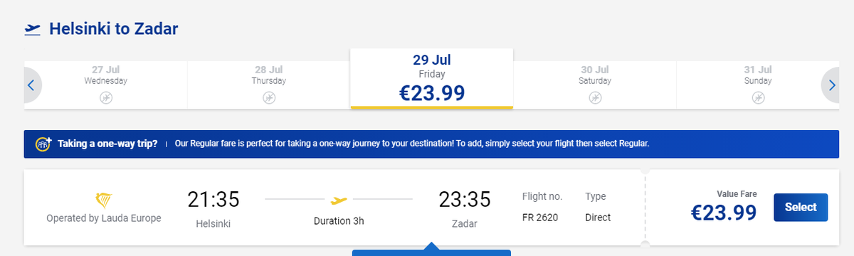Select the 30 Jul Saturday date tab
Viewport: 854px width, 256px height.
point(594,85)
